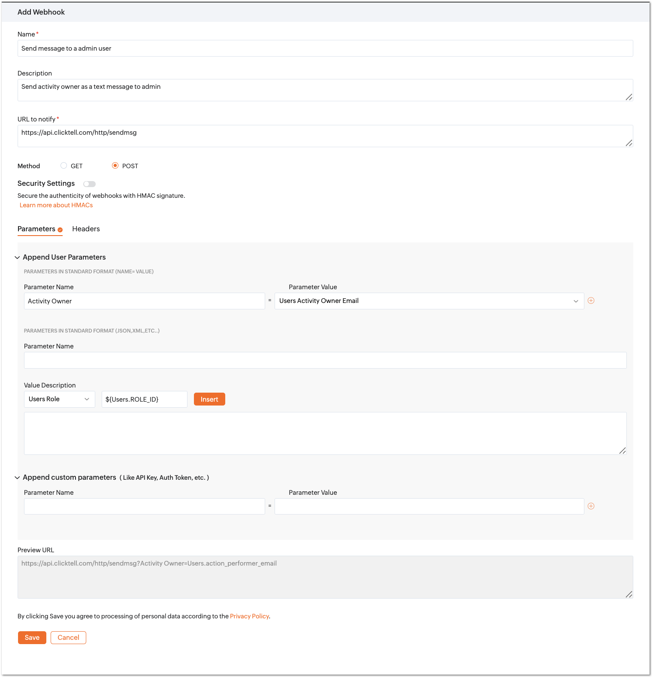
Task: Enable the Security Settings toggle
Action: pos(89,184)
